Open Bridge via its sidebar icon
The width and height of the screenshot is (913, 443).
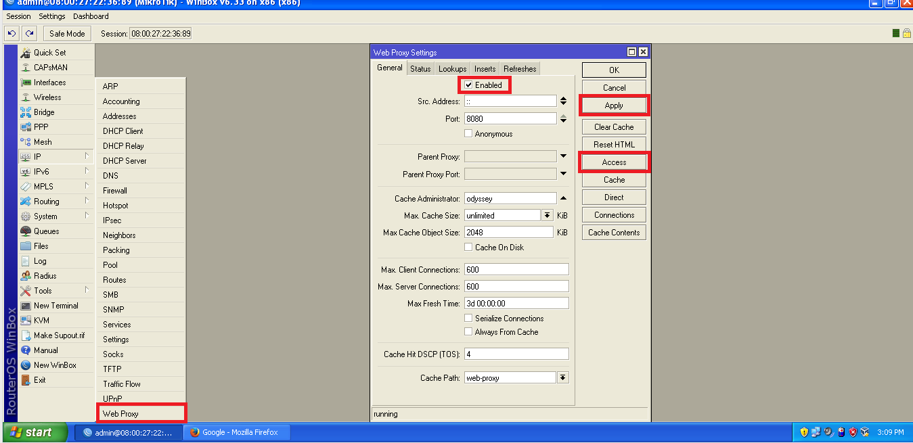(x=26, y=112)
